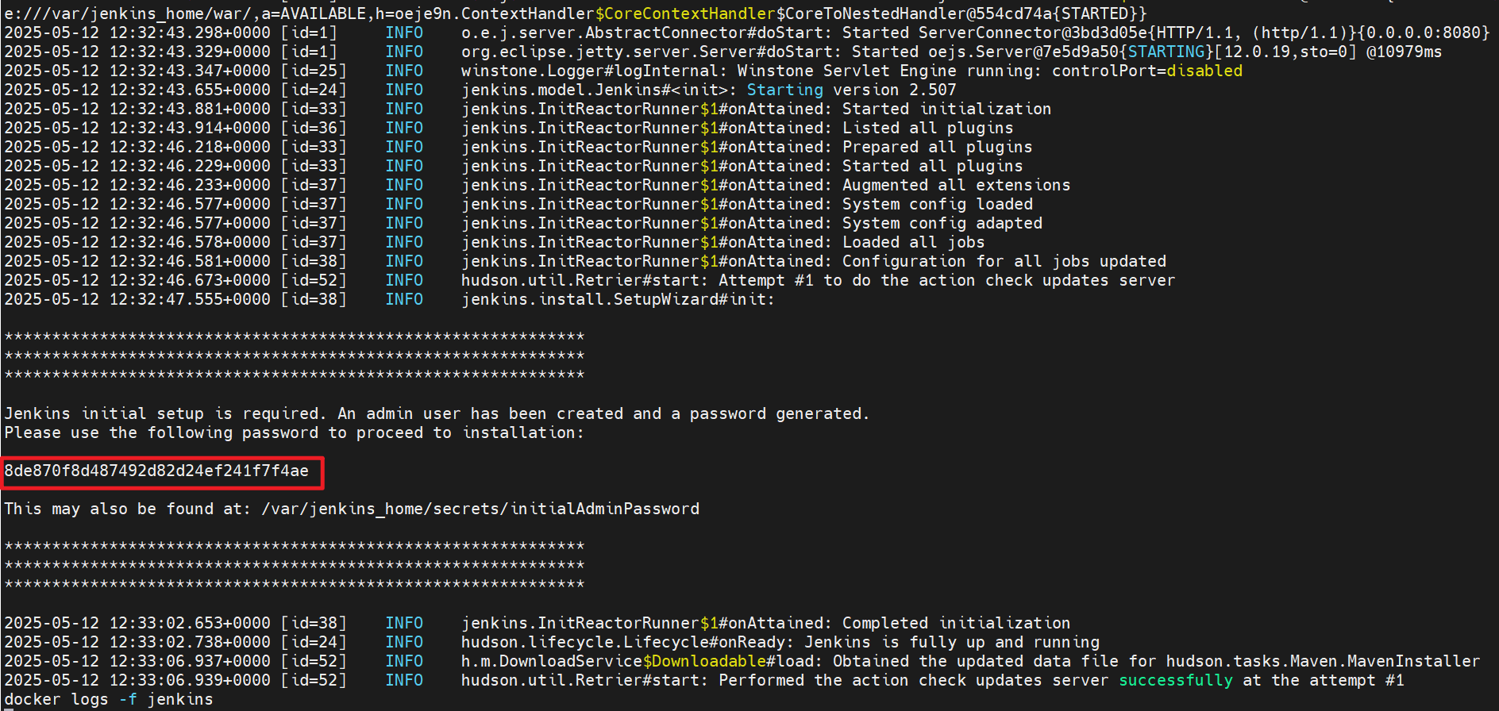Click the 'Prepared all plugins' log entry
Screen dimensions: 1499x711
[x=937, y=148]
